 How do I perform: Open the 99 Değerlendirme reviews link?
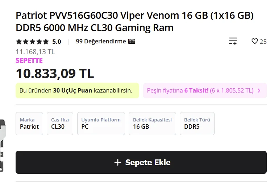pos(101,41)
